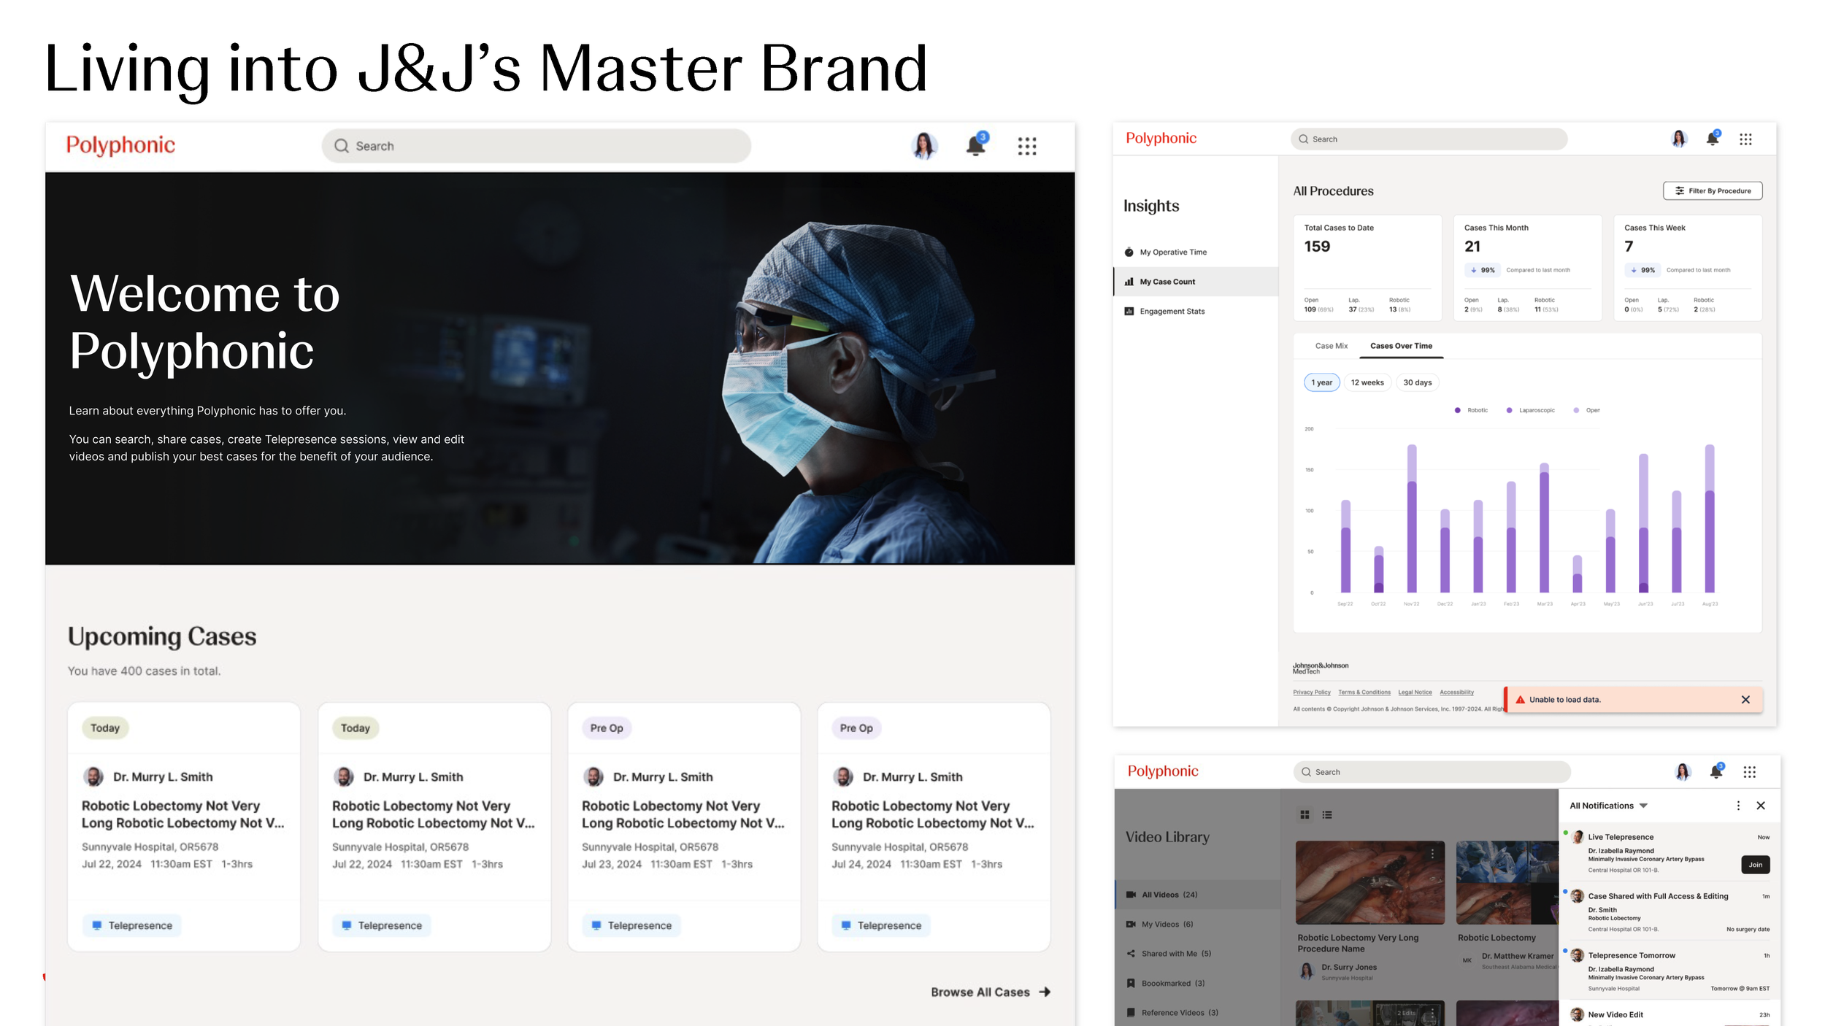Switch Video Library to grid view
Viewport: 1825px width, 1026px height.
1305,814
